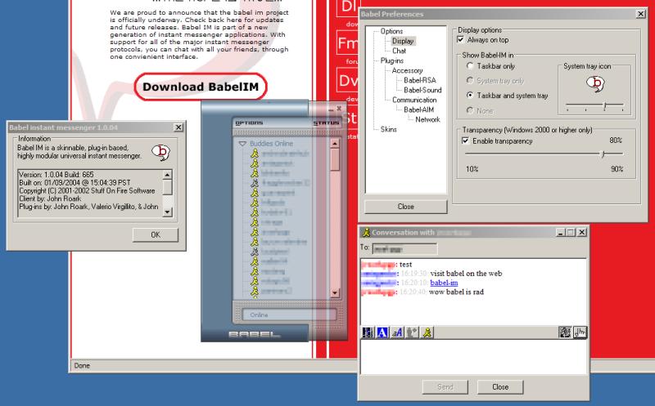This screenshot has height=406, width=655.
Task: Select 'Options' in the Preferences tree
Action: (x=391, y=31)
